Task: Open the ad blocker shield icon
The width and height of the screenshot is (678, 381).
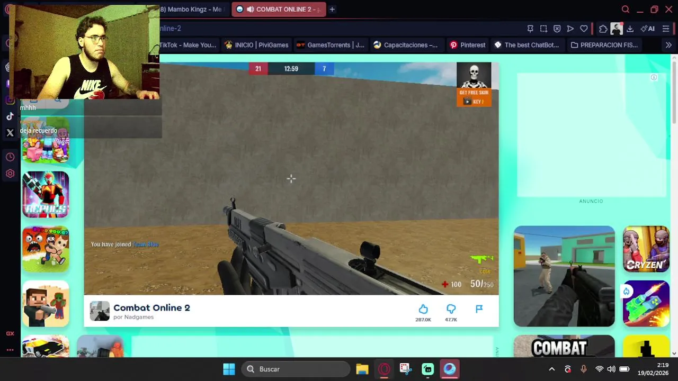Action: pos(557,29)
